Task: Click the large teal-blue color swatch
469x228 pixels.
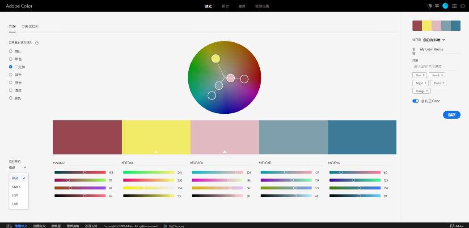Action: click(362, 137)
